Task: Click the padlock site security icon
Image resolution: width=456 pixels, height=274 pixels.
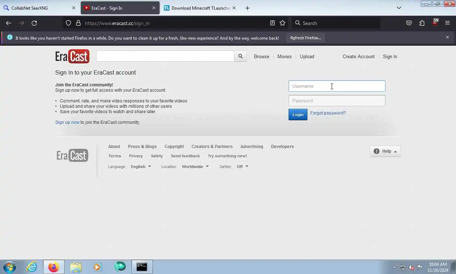Action: click(78, 23)
